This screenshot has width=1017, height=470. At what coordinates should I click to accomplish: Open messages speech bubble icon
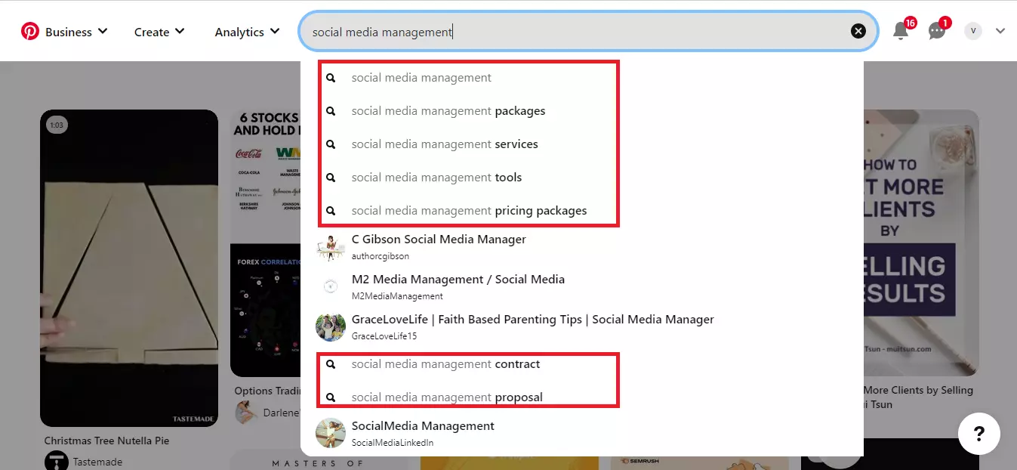[x=937, y=31]
